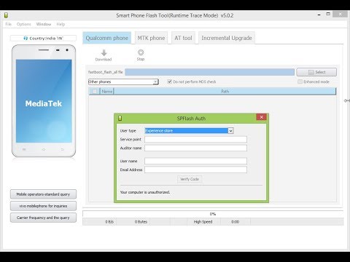Click the Country:India IN field
The width and height of the screenshot is (350, 262).
click(x=43, y=38)
